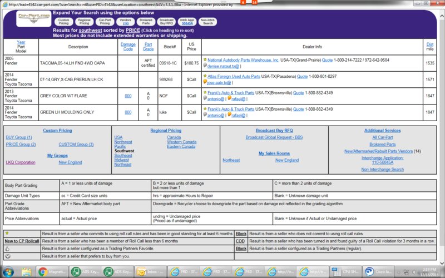Open the All Car-Part link
The image size is (445, 278).
point(383,137)
